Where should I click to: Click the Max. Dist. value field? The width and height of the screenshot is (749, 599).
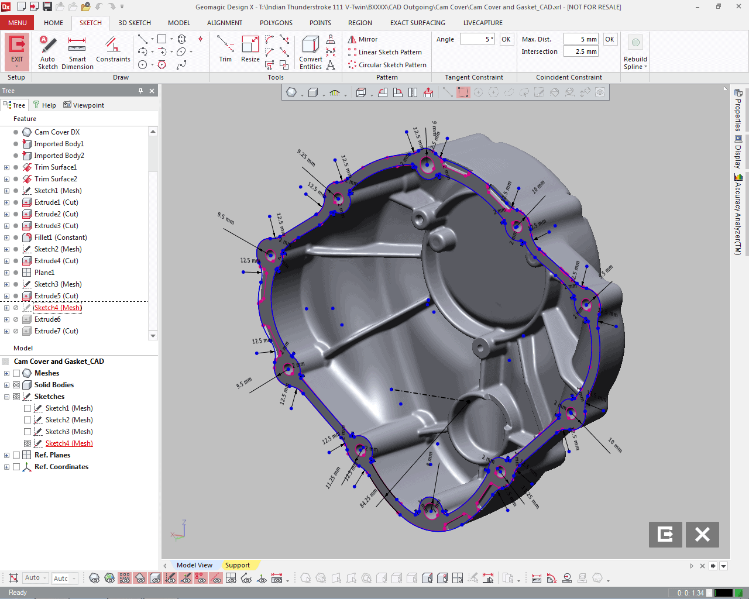pos(581,39)
